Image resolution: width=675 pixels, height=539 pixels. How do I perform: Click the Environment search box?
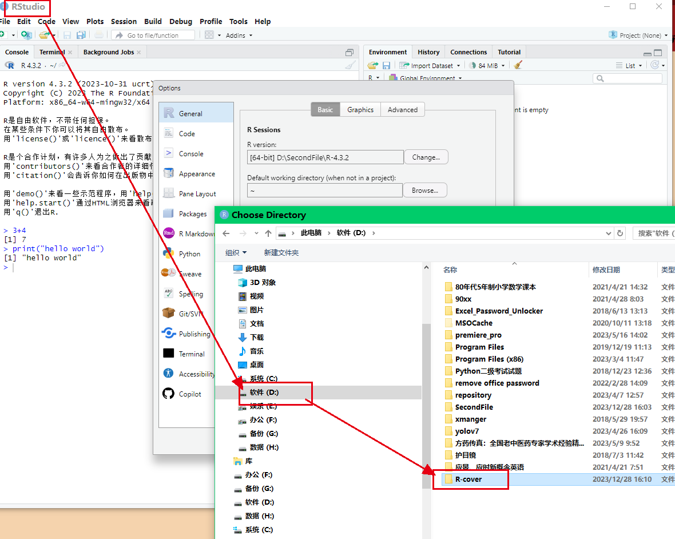tap(627, 78)
